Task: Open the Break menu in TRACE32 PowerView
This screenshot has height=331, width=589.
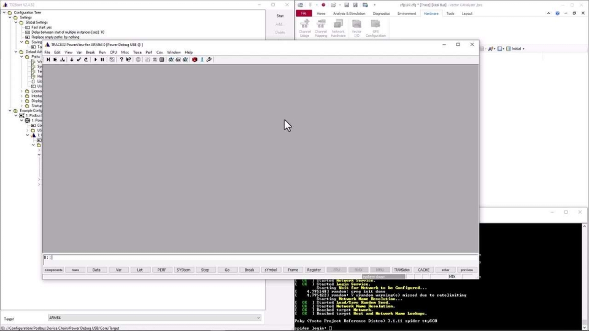Action: pyautogui.click(x=90, y=53)
